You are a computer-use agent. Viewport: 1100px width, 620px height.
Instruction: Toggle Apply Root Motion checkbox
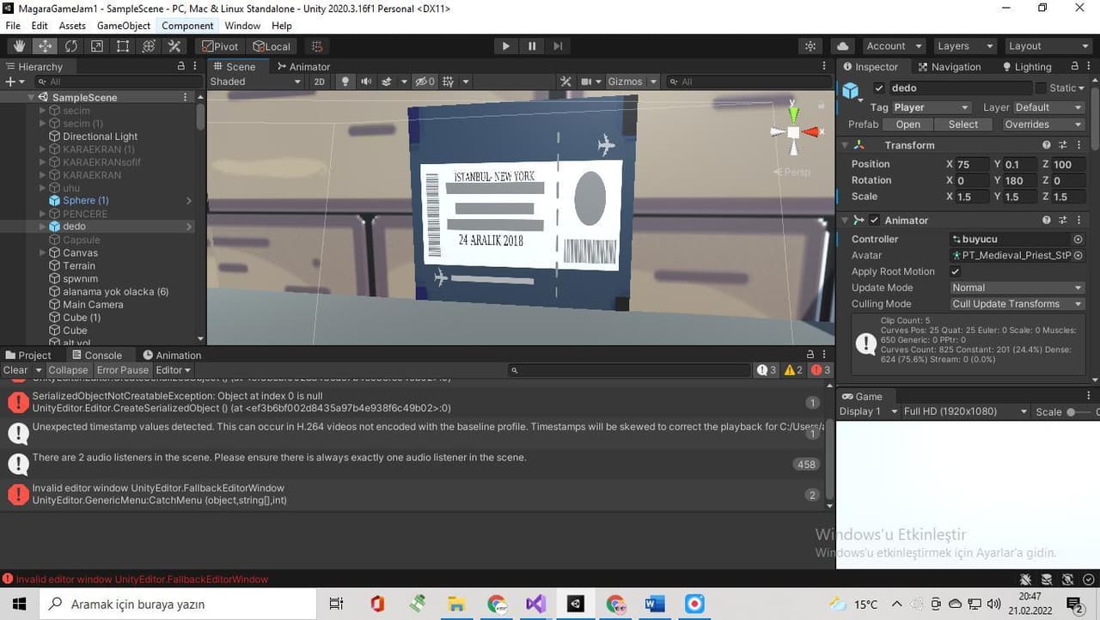click(x=955, y=271)
